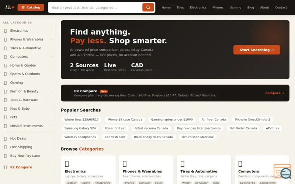Open Winter tag in Tires card
This screenshot has width=295, height=184.
[186, 183]
